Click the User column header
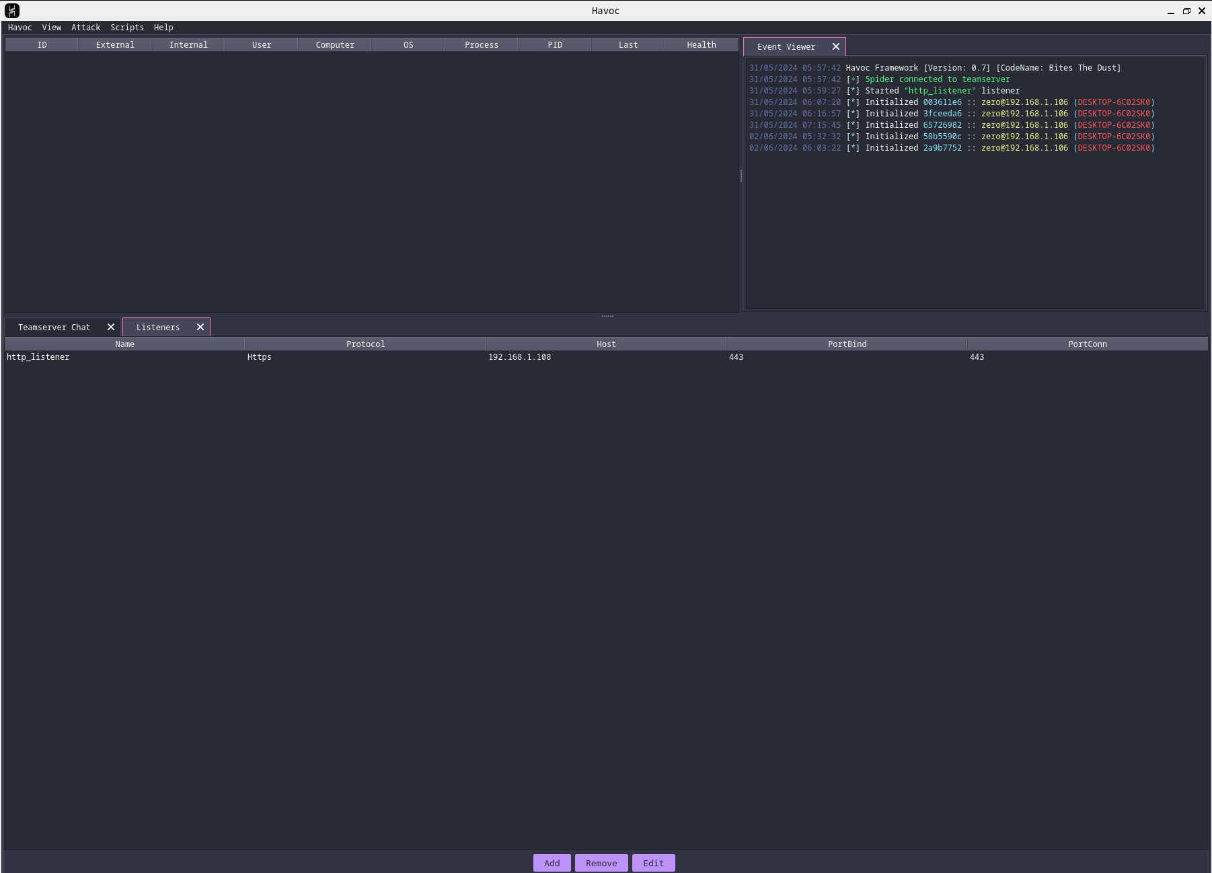Viewport: 1212px width, 873px height. tap(262, 45)
